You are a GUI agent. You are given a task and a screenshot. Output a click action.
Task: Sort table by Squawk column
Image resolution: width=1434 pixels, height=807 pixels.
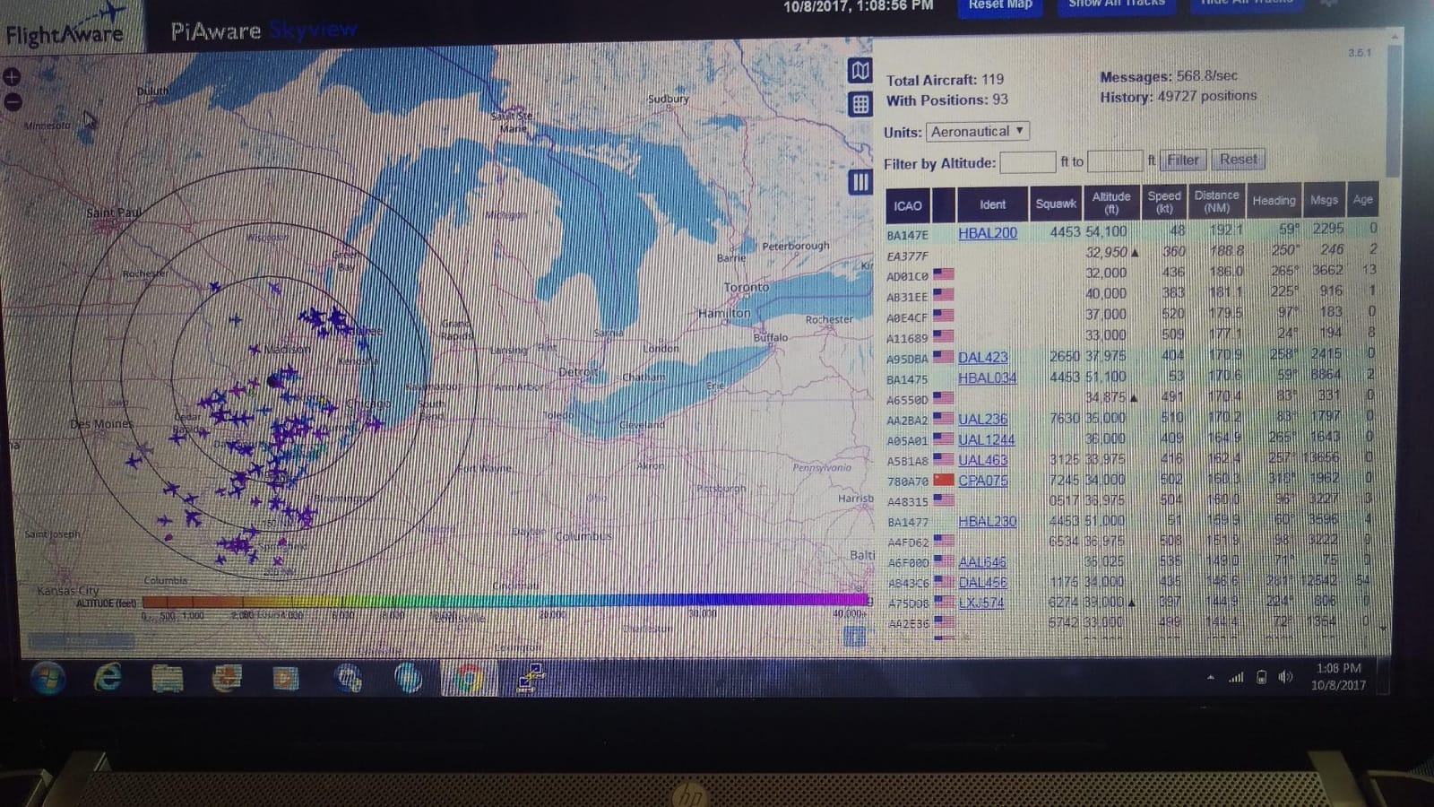1055,204
